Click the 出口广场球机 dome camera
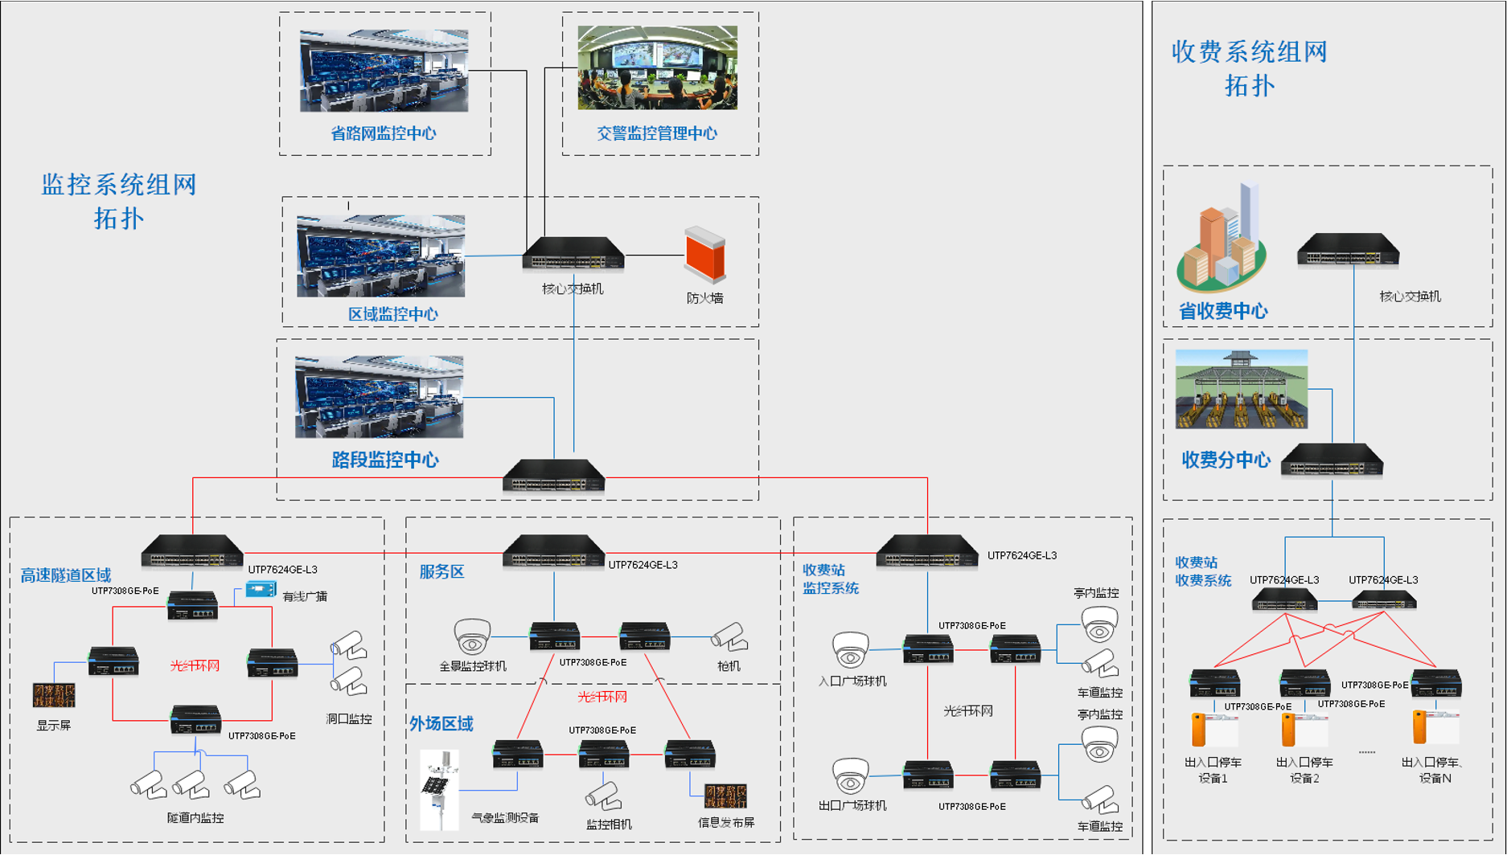This screenshot has height=855, width=1507. (x=850, y=775)
